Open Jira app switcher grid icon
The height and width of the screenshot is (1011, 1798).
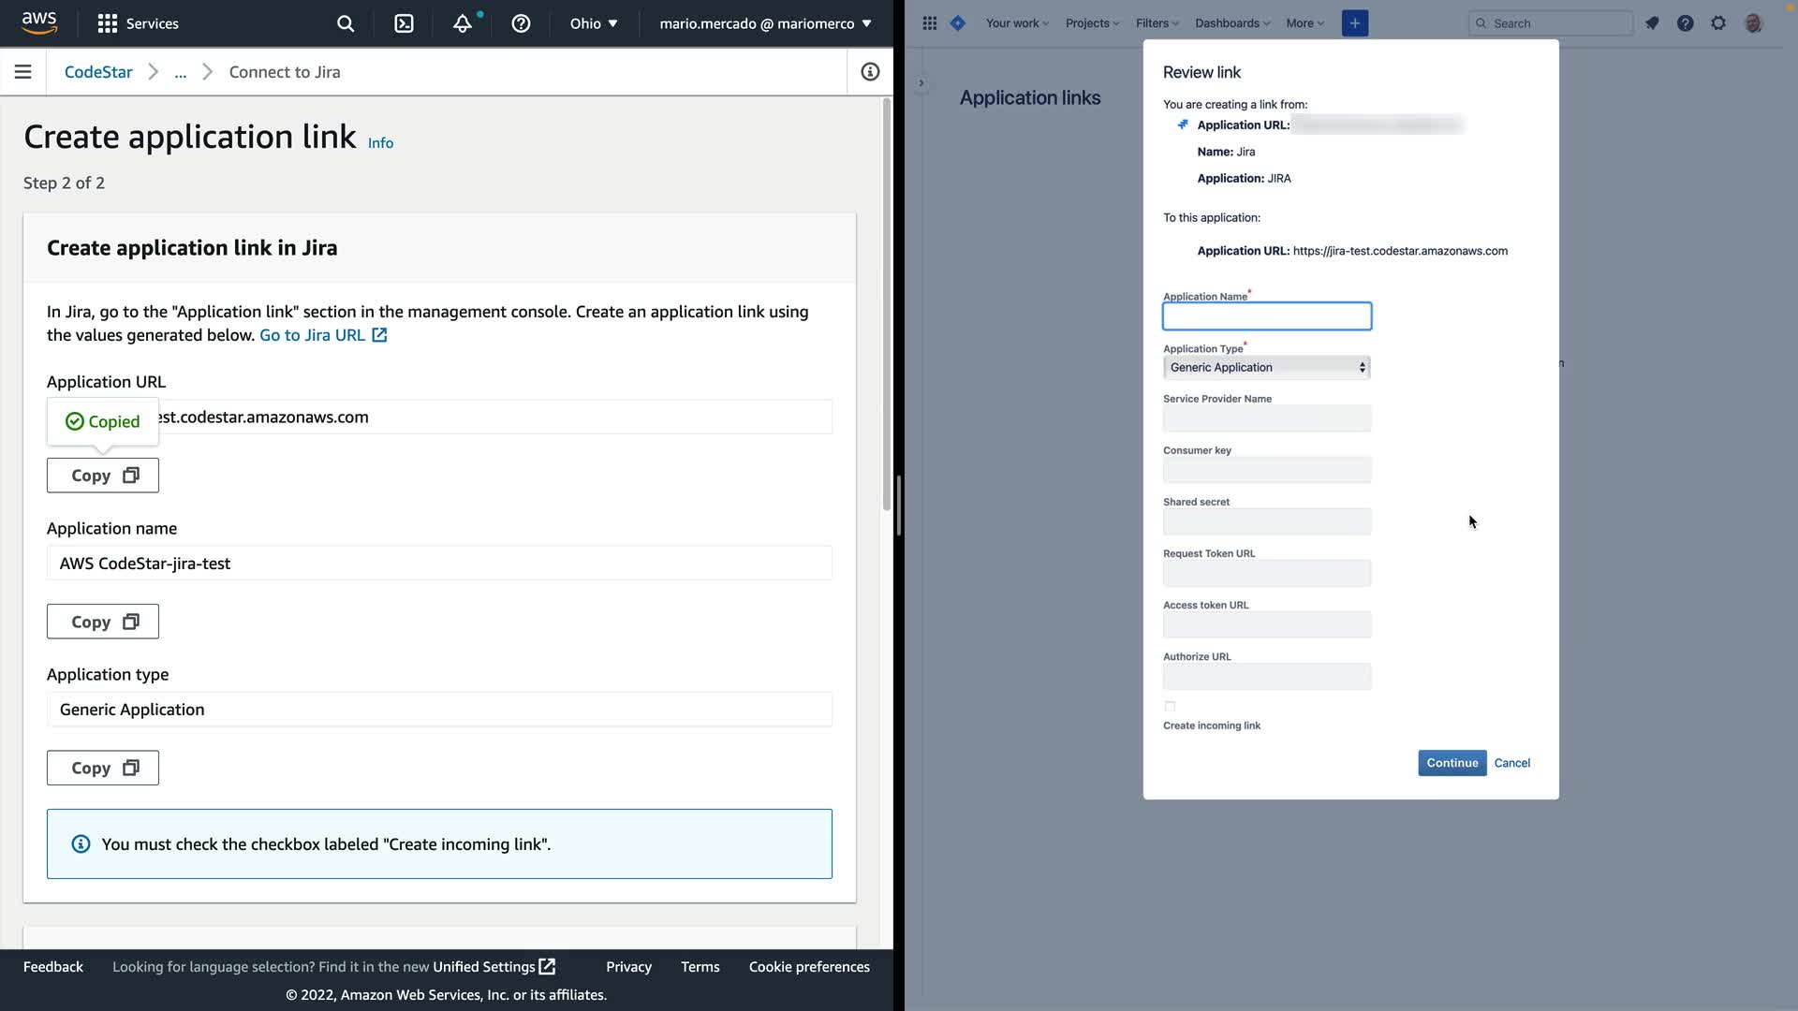[929, 23]
